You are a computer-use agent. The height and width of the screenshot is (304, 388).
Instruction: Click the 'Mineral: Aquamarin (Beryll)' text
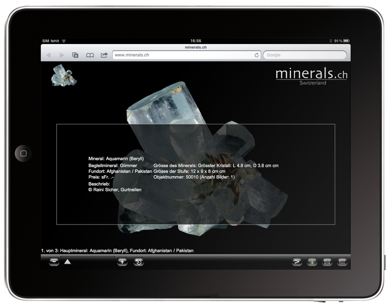116,159
